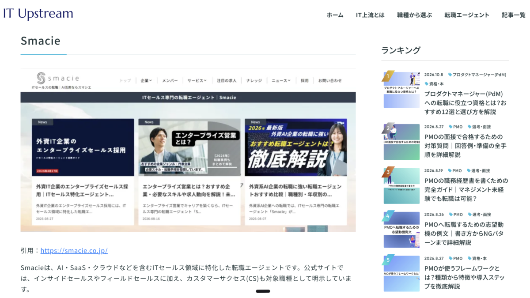Click the PMO tag on the 2026.8.19 article
Screen dimensions: 530x298
(x=455, y=170)
